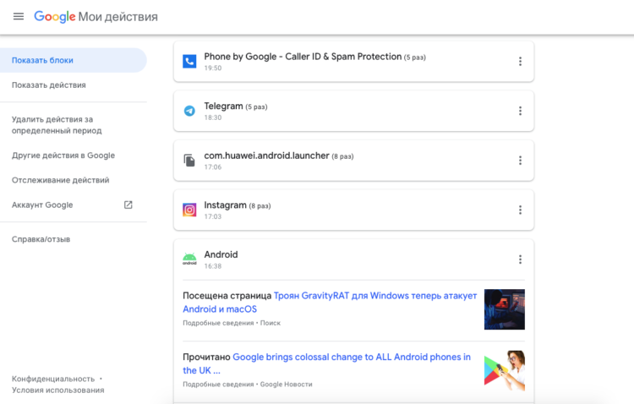Open the Конфиденциальность link
Image resolution: width=634 pixels, height=404 pixels.
(x=53, y=379)
